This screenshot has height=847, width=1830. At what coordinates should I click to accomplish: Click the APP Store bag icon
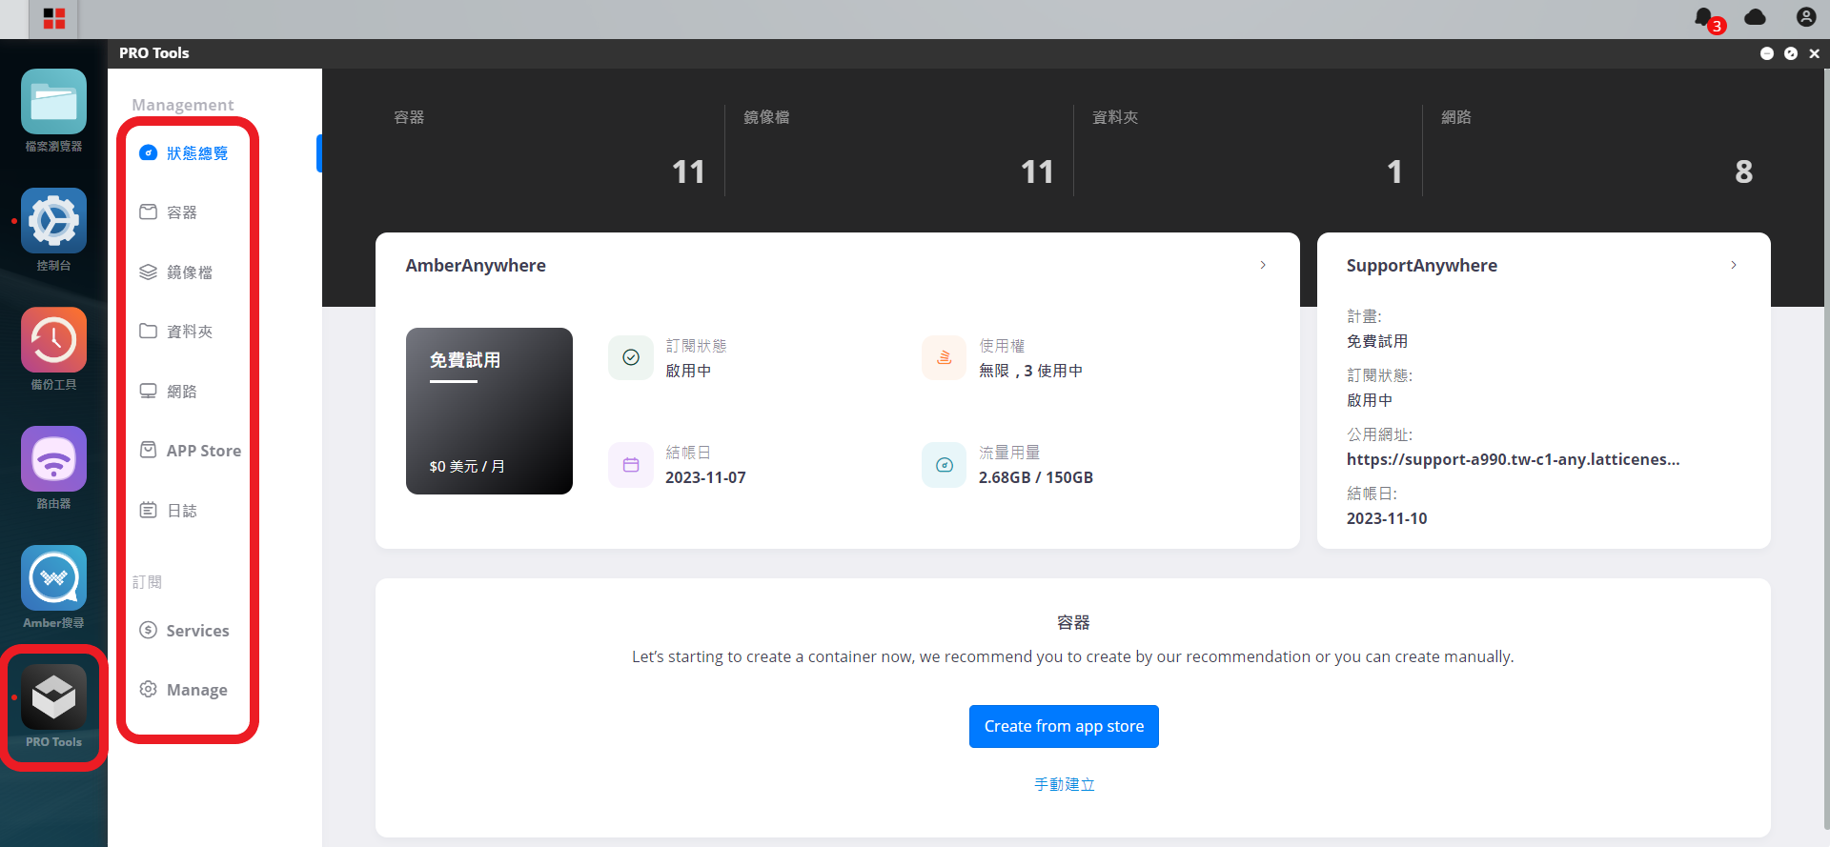[x=148, y=450]
